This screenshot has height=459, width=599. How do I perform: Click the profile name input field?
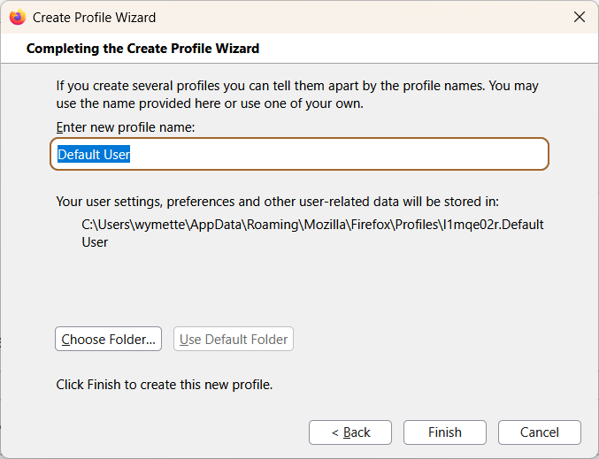pos(299,154)
